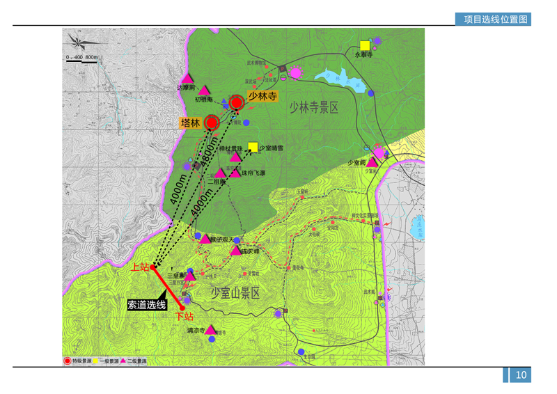Click the page number 10
557x394 pixels.
(x=521, y=375)
